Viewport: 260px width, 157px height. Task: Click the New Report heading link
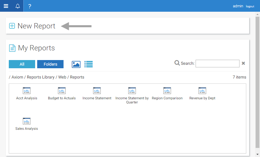pyautogui.click(x=36, y=26)
